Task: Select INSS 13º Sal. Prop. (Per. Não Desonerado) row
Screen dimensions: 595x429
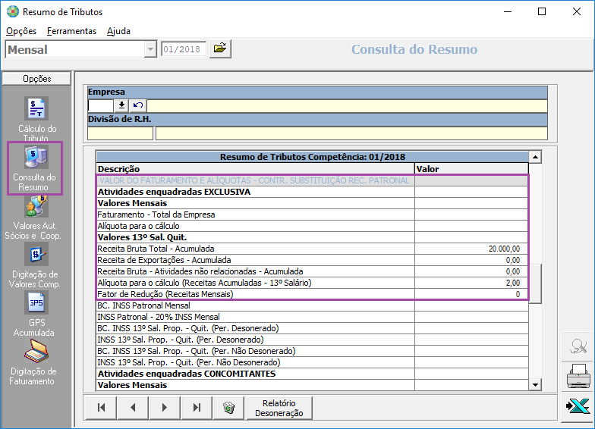Action: coord(313,362)
